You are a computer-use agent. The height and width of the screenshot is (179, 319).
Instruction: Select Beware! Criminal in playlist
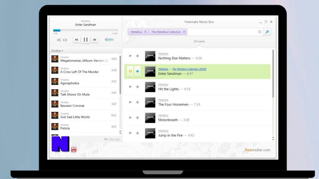coord(84,104)
